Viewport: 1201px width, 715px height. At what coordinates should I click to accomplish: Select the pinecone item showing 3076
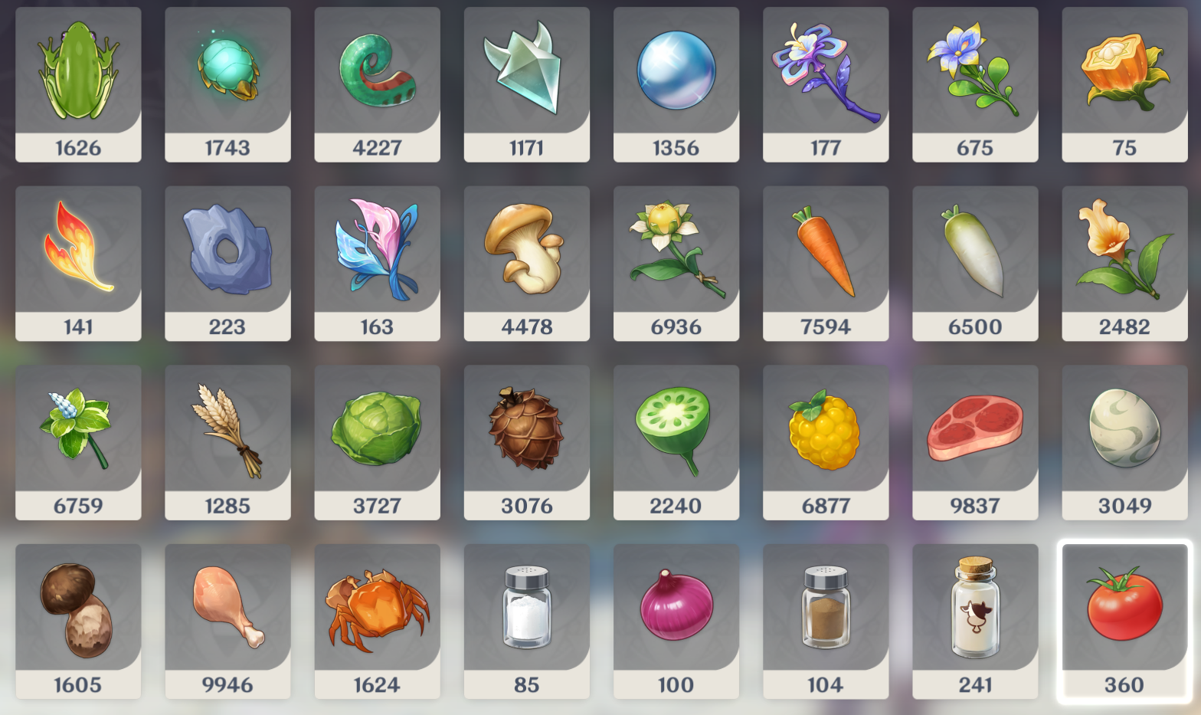pos(526,442)
